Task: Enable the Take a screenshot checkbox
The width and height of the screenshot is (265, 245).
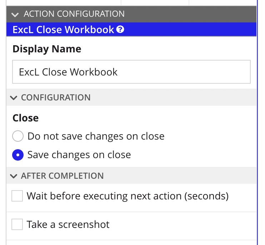Action: (x=17, y=224)
